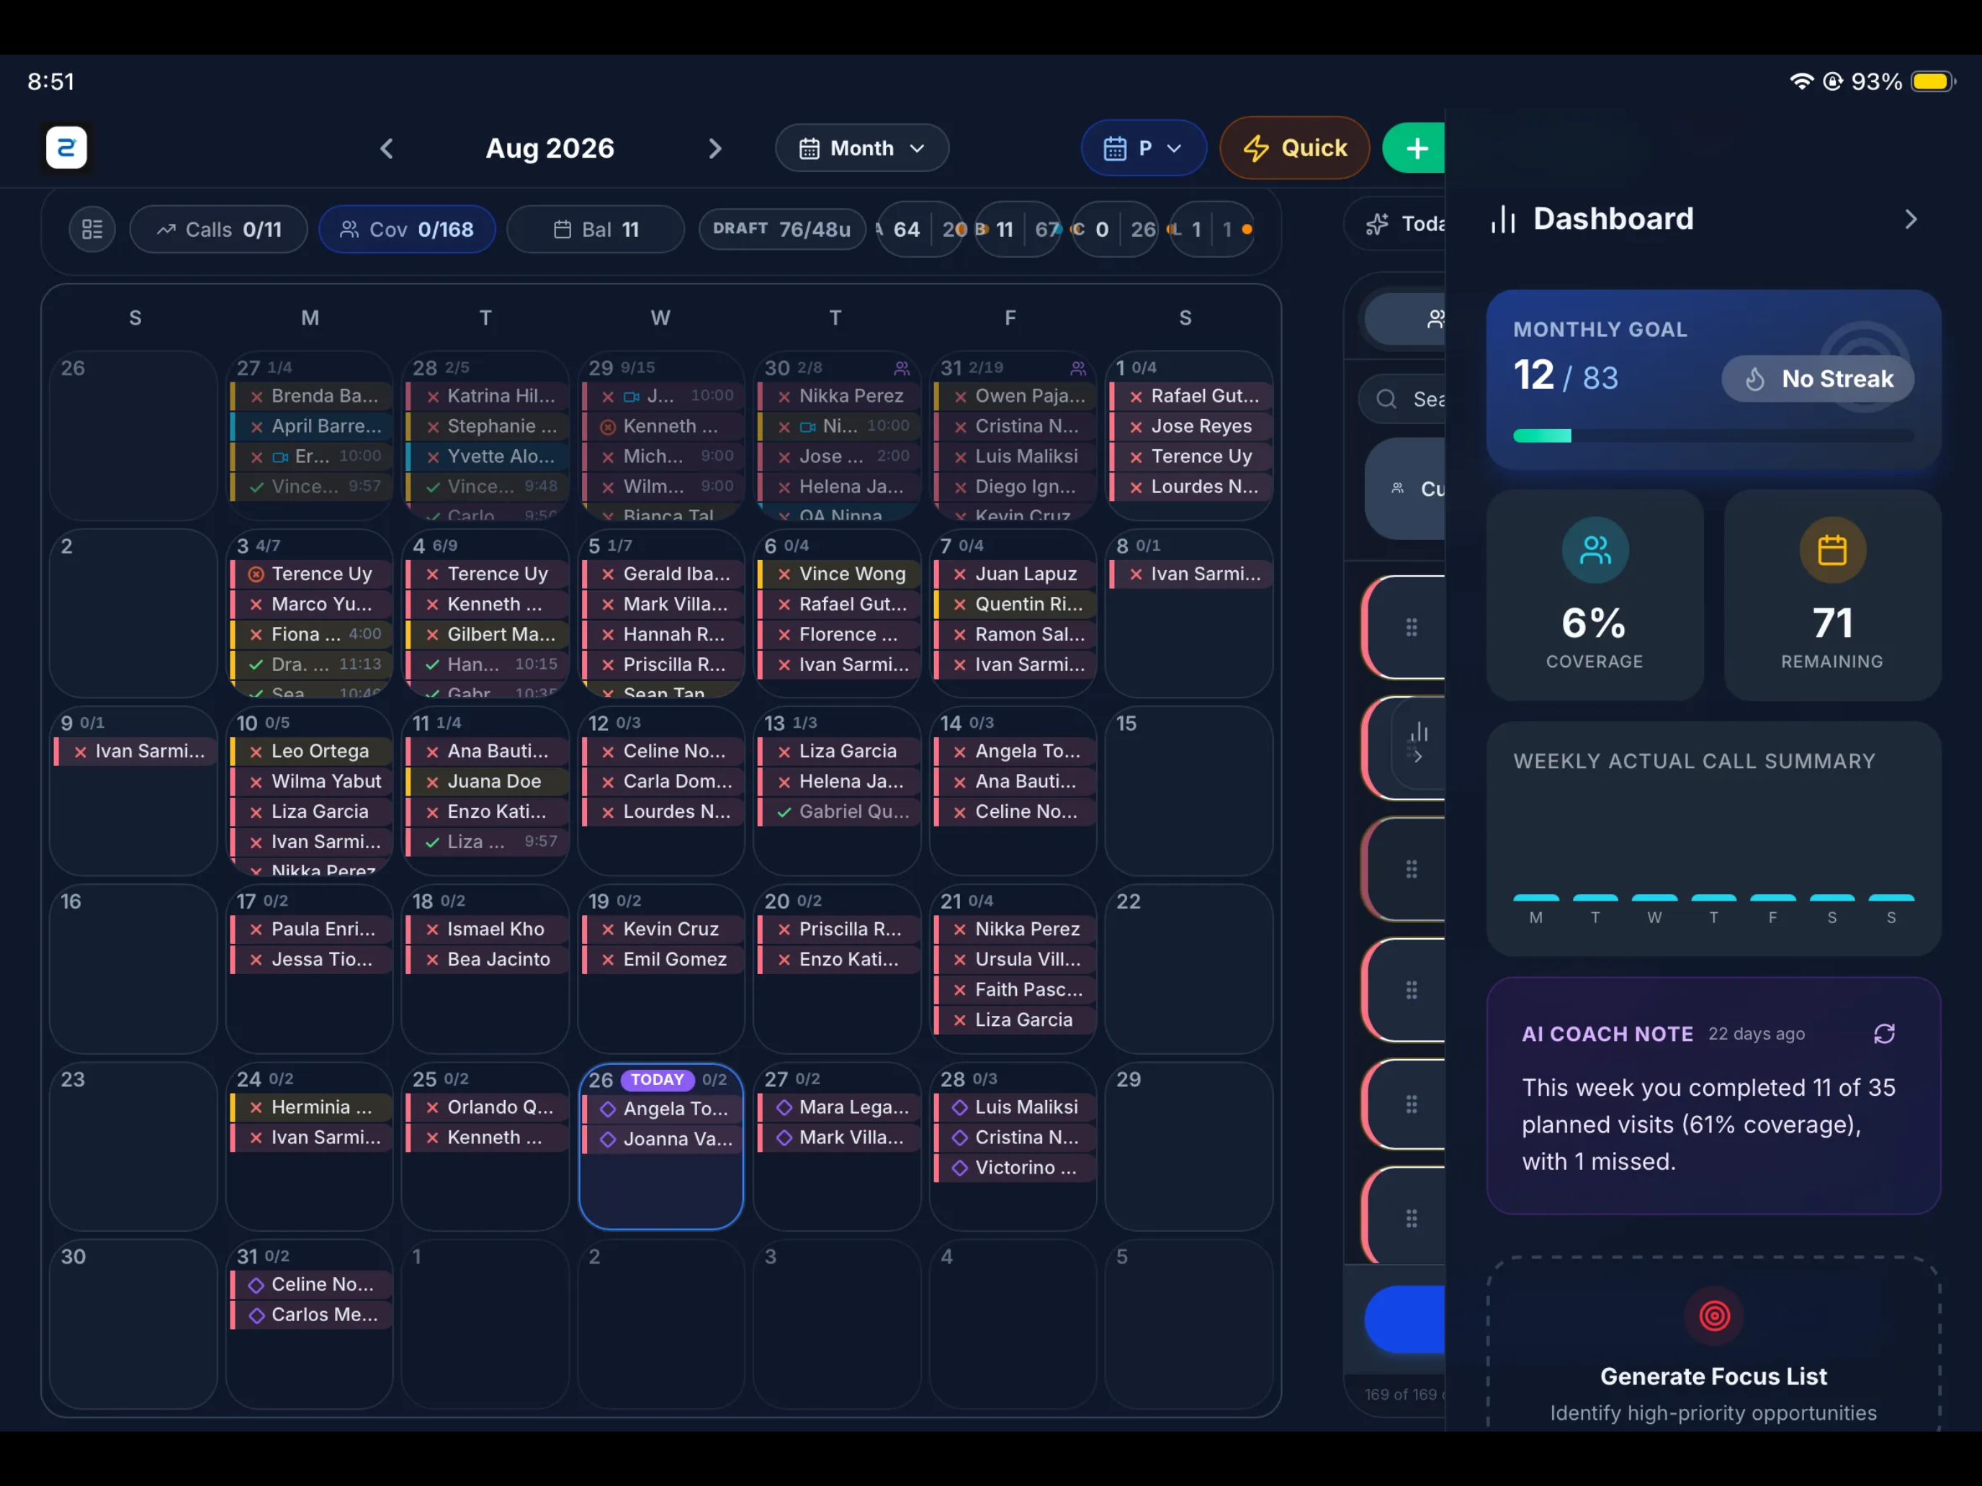Image resolution: width=1982 pixels, height=1486 pixels.
Task: Select the Cov 0/168 pill
Action: tap(407, 229)
